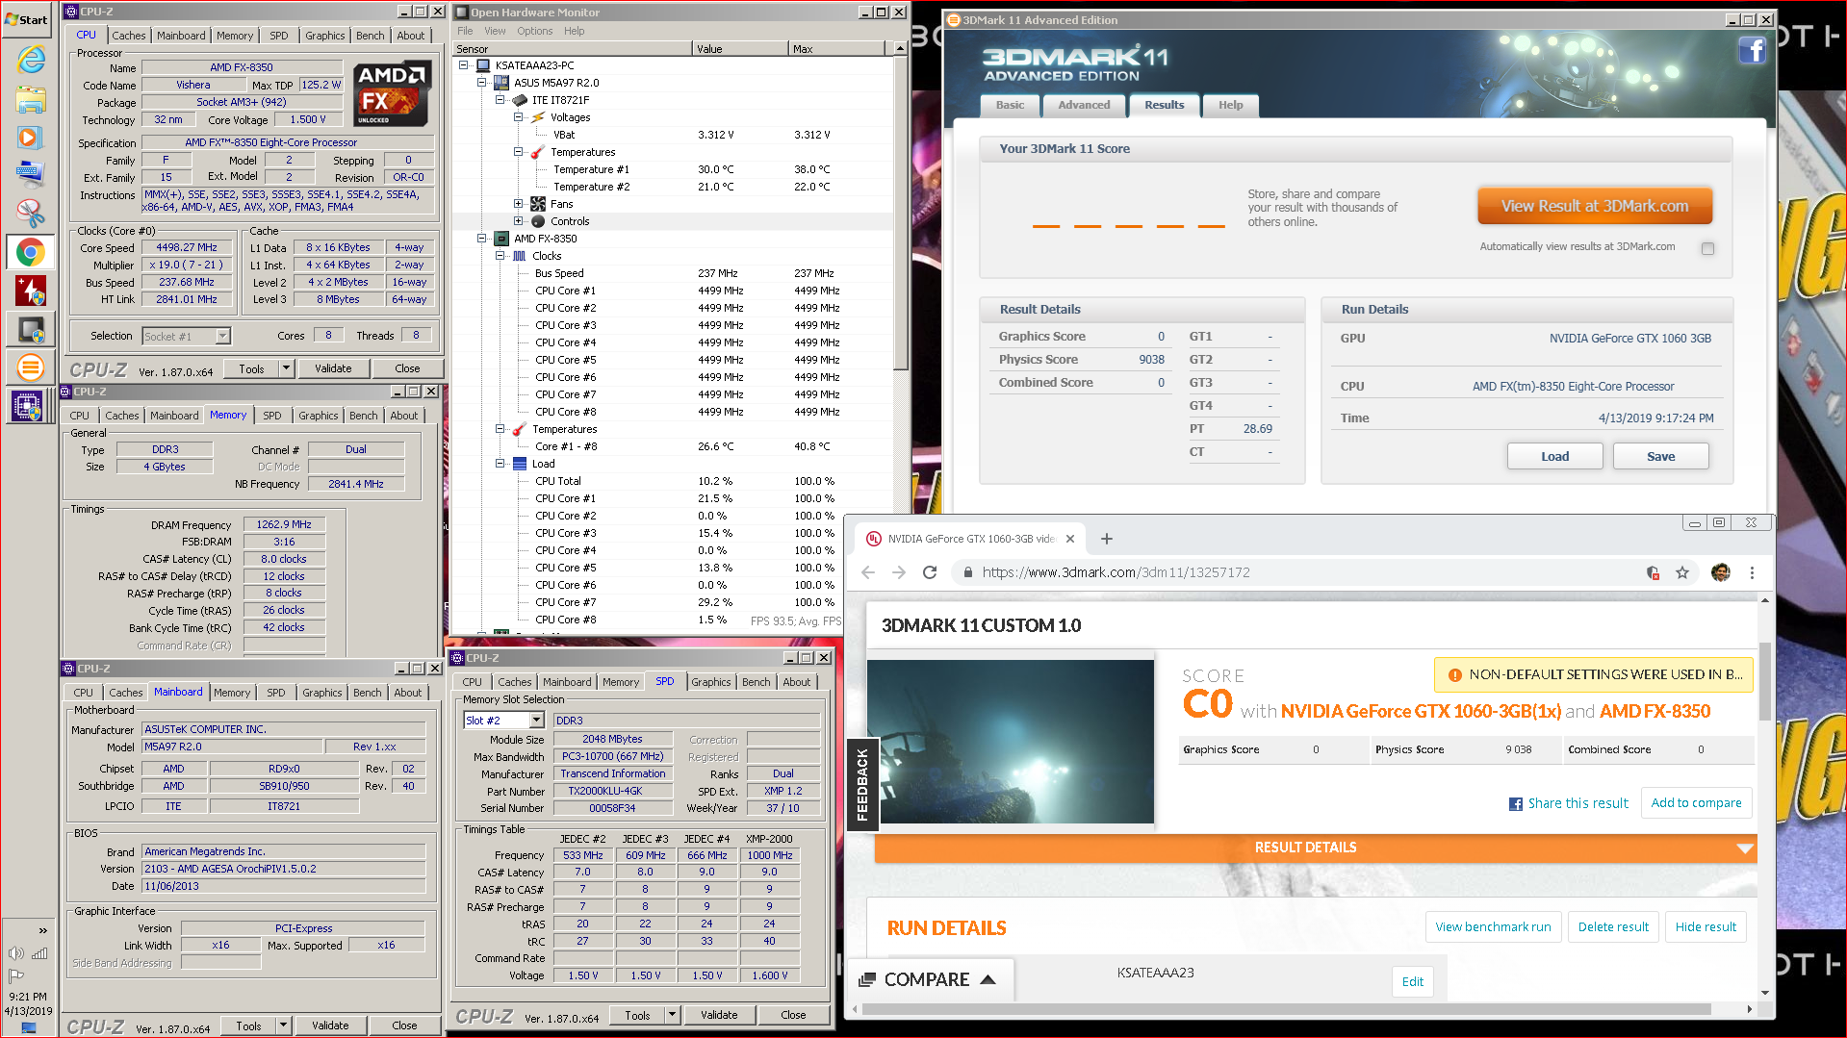Click the Chrome address bar URL
Screen dimensions: 1847x1038
[x=1116, y=572]
